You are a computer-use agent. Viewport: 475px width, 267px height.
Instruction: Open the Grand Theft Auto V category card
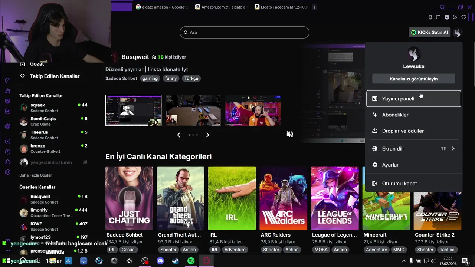[x=180, y=198]
